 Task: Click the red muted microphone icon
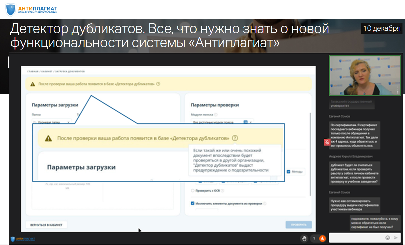(x=327, y=142)
